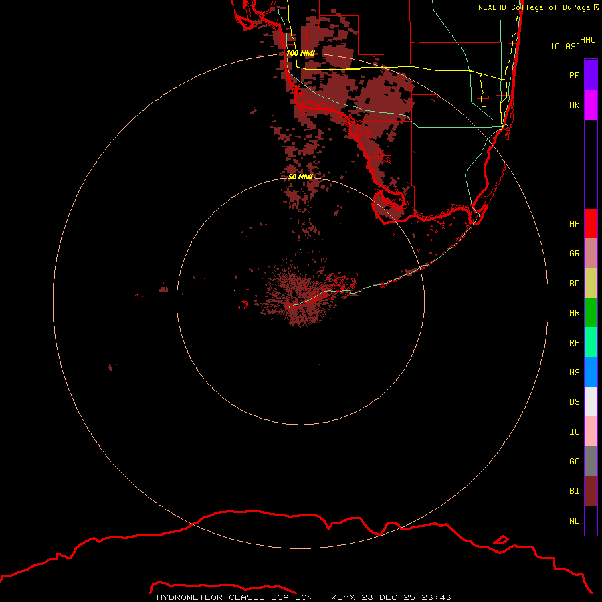Viewport: 602px width, 602px height.
Task: Click the HR legend label
Action: tap(574, 313)
